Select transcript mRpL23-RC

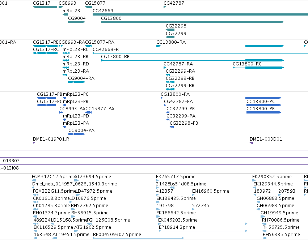[x=75, y=50]
